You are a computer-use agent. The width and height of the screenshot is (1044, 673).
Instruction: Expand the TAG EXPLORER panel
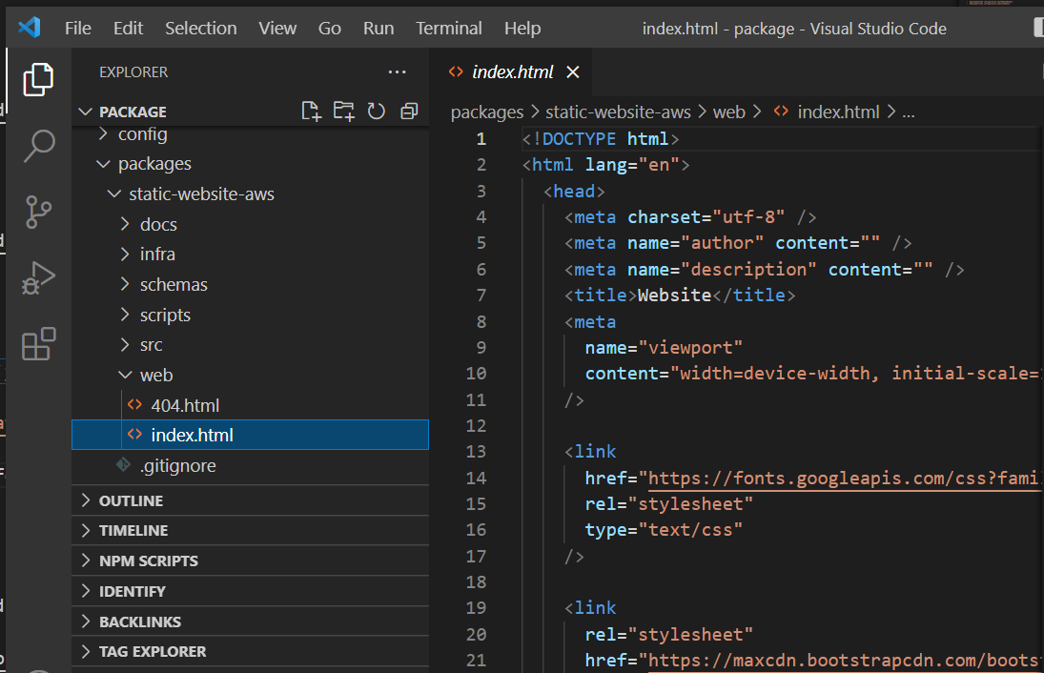[x=250, y=651]
